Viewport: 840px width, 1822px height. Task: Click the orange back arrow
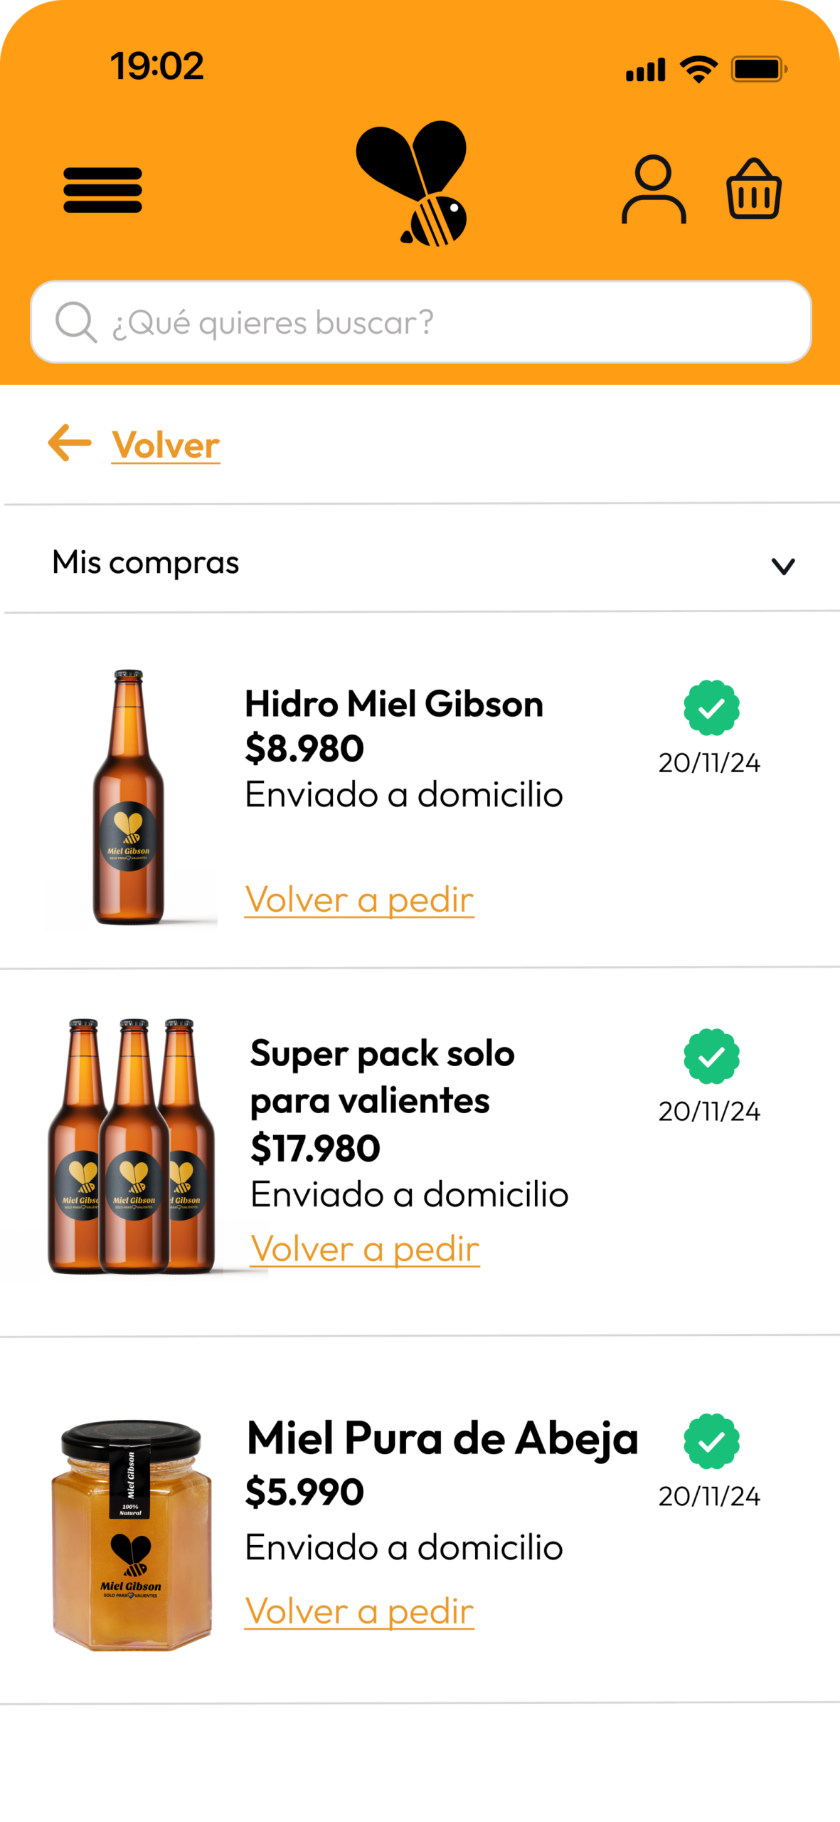click(70, 443)
